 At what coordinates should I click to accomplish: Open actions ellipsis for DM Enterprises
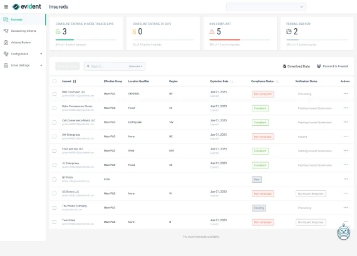click(346, 136)
